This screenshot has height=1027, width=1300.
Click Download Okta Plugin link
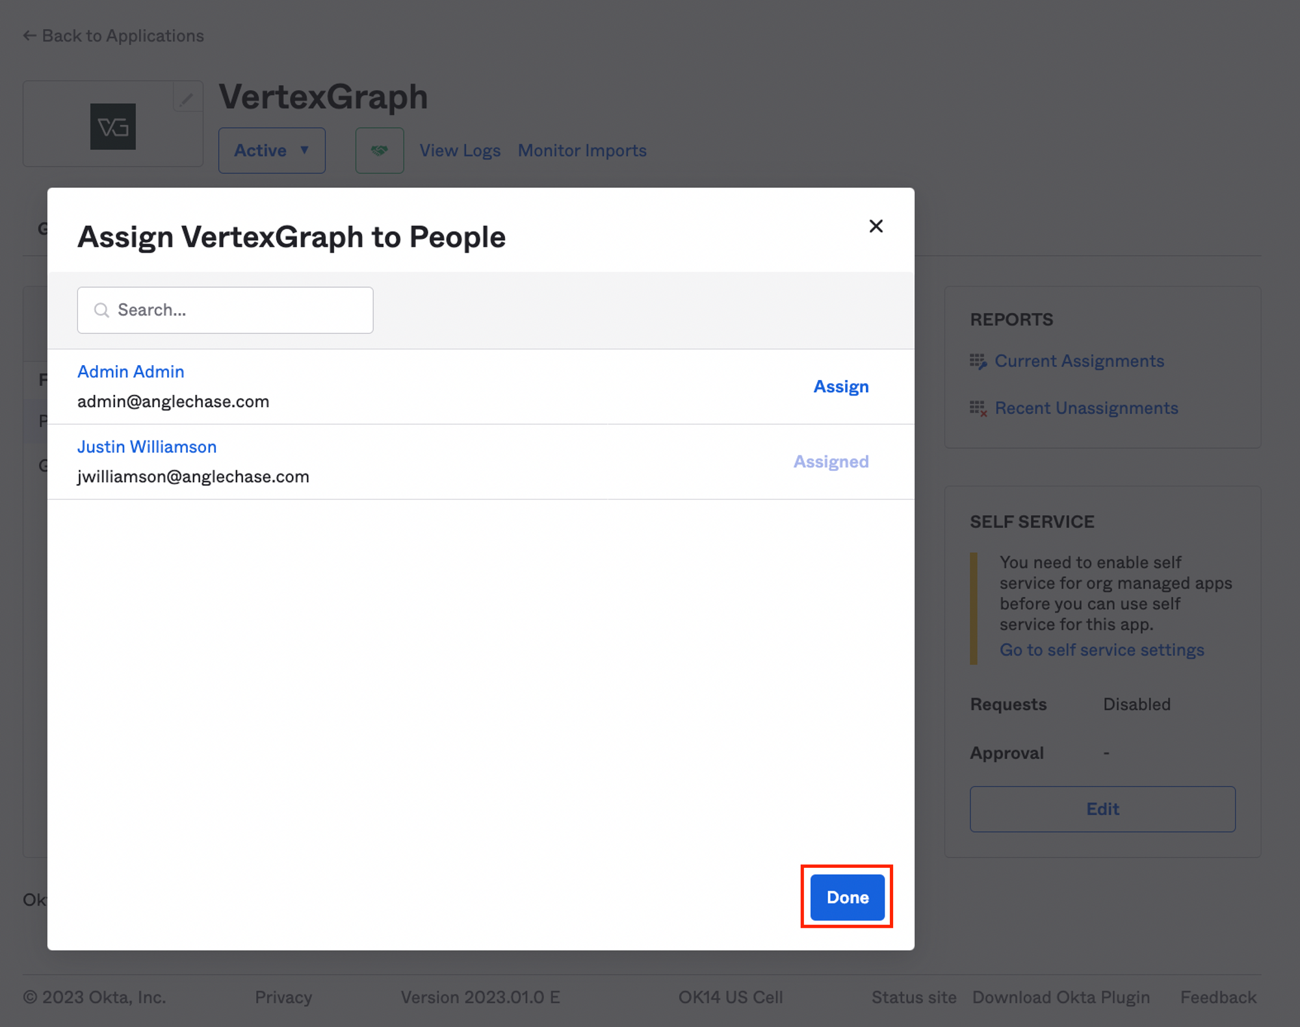[x=1061, y=997]
